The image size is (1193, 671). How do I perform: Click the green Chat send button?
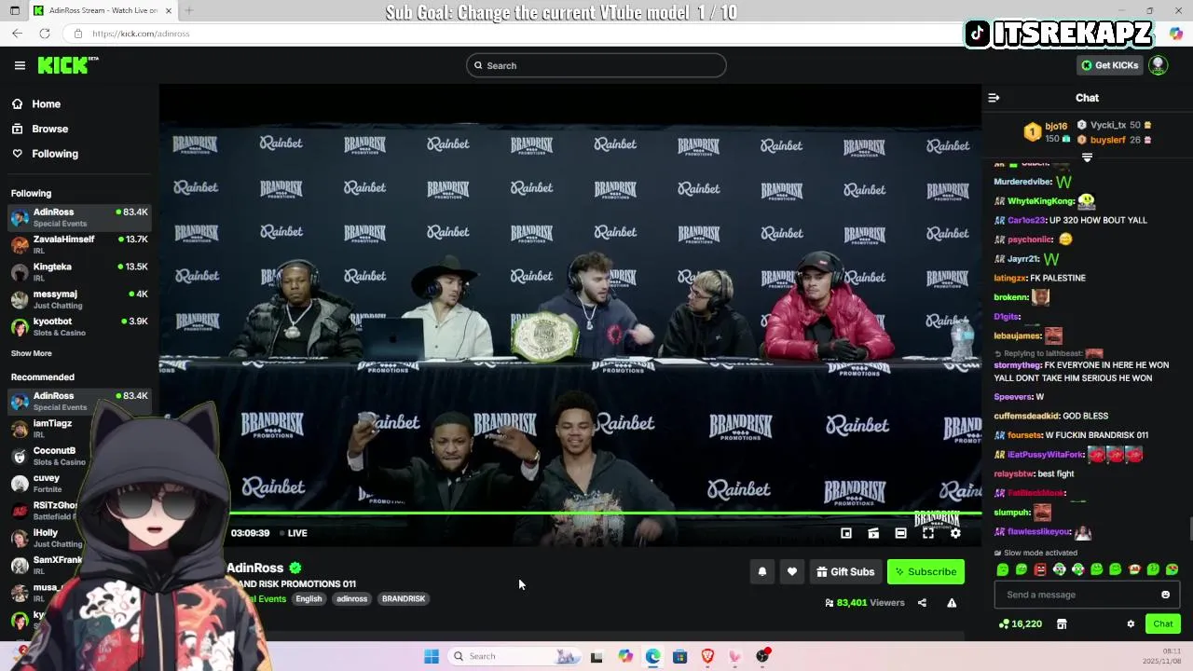[1163, 624]
